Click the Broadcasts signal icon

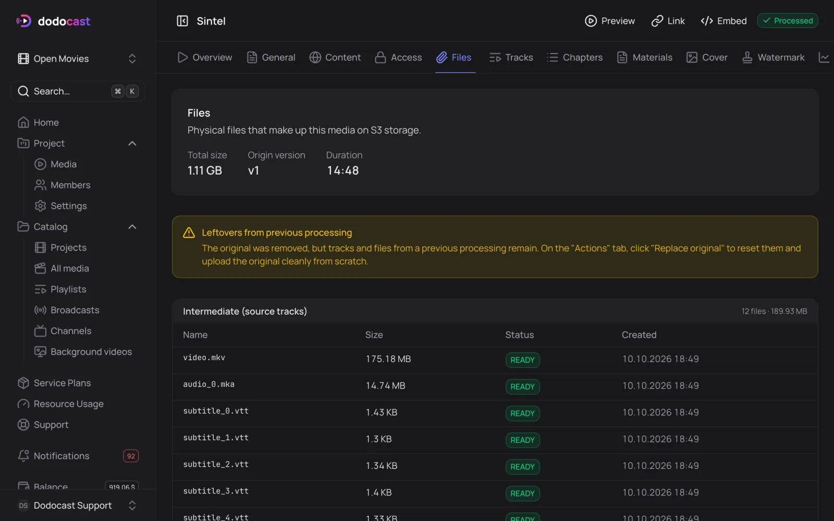(x=40, y=310)
